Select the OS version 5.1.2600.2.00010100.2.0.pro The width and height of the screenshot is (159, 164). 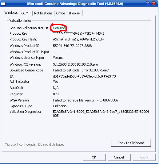75,64
